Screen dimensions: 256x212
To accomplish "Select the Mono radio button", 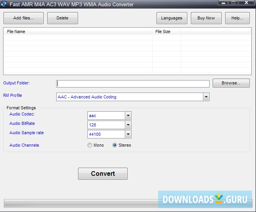I will click(90, 145).
